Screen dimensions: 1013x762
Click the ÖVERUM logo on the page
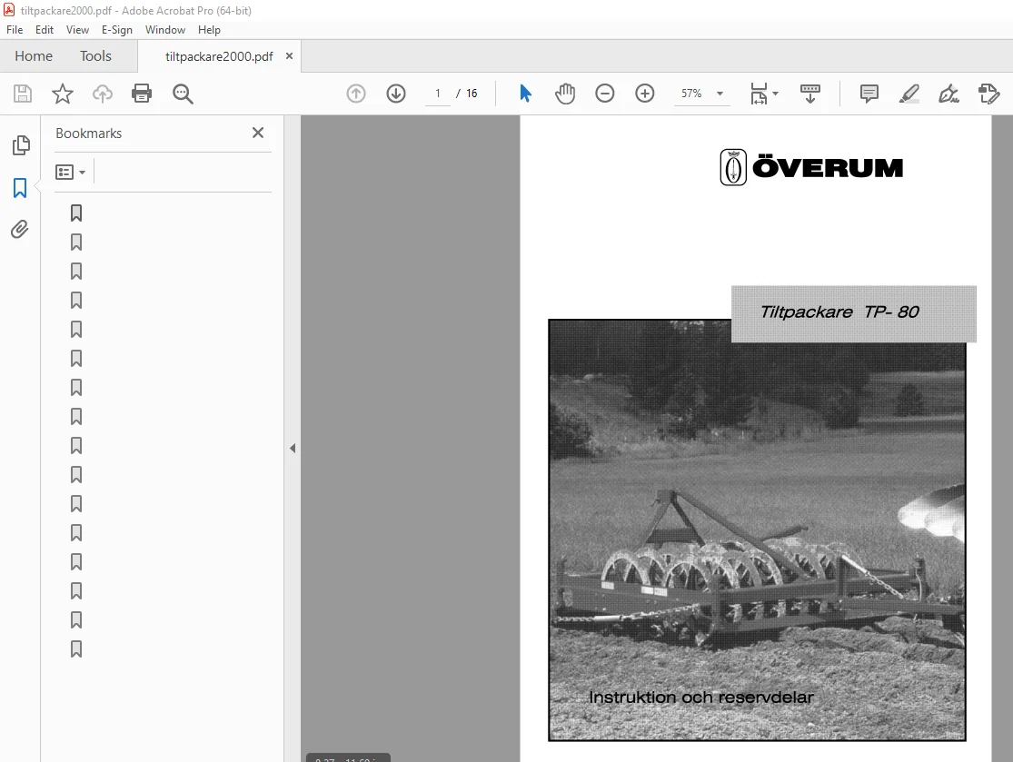811,168
